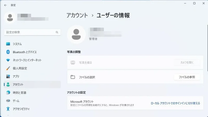Click the ファイルの参照 button
The height and width of the screenshot is (117, 208).
tap(187, 77)
